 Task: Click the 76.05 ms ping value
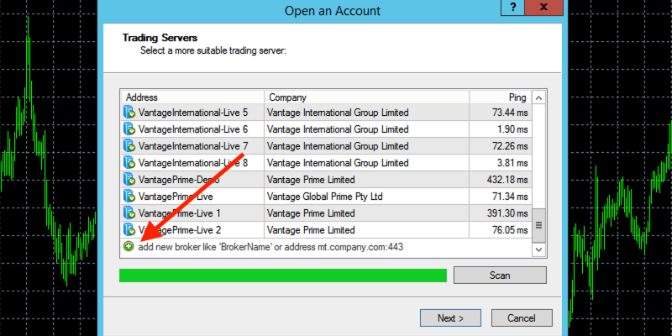[x=510, y=230]
